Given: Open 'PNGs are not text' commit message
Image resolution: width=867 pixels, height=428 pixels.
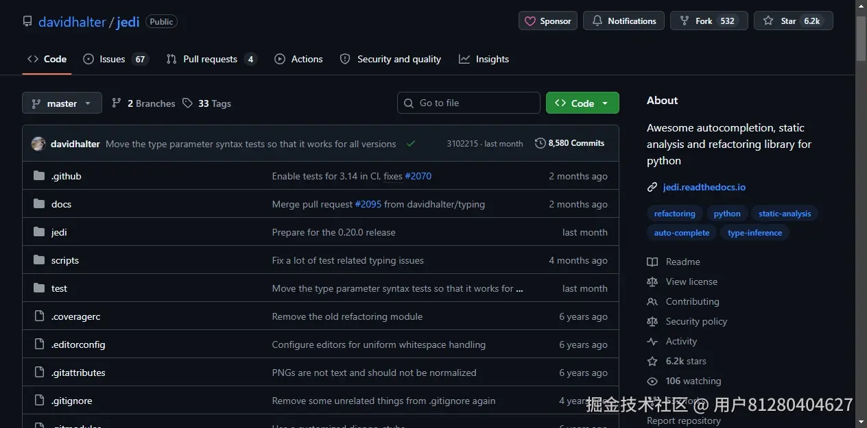Looking at the screenshot, I should click(x=374, y=373).
